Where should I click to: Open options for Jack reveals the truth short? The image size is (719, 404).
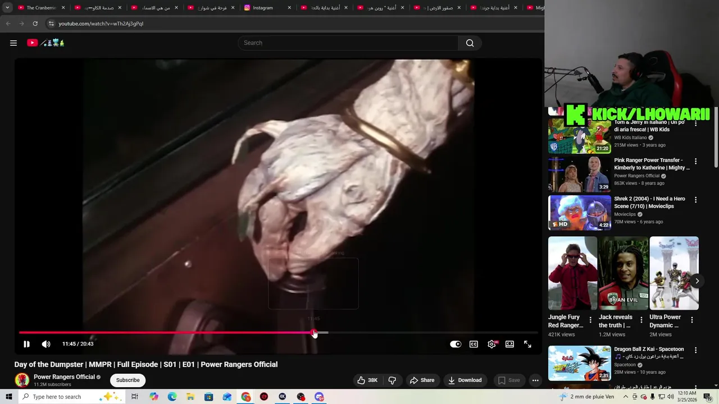click(641, 320)
